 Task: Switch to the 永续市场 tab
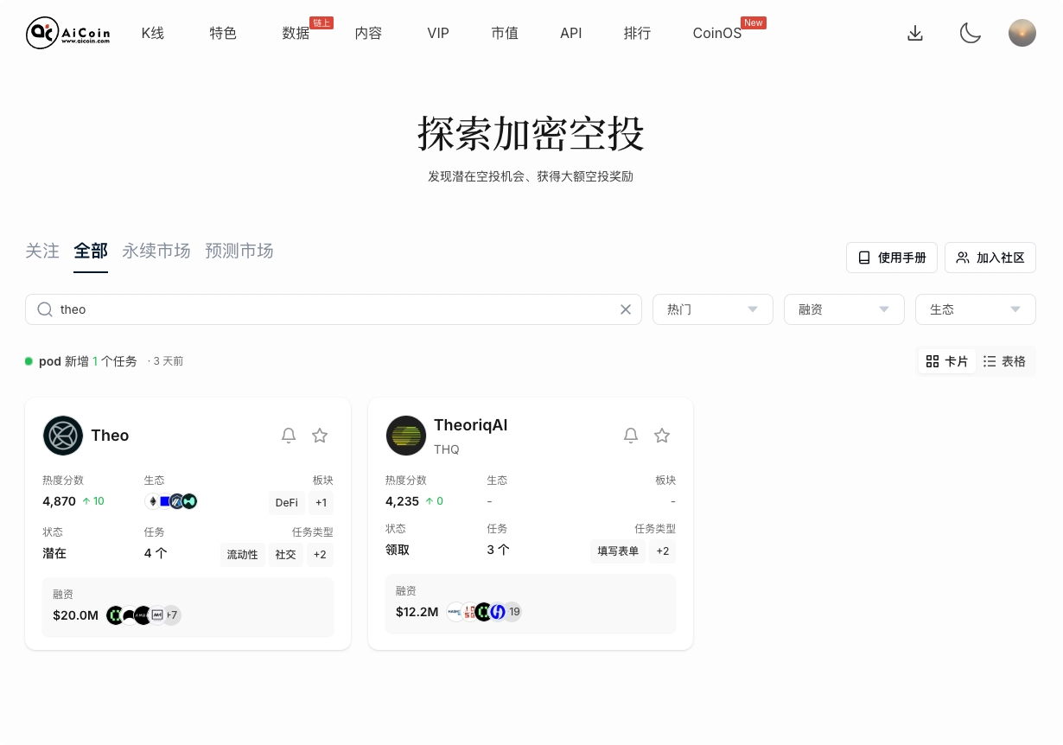[156, 251]
